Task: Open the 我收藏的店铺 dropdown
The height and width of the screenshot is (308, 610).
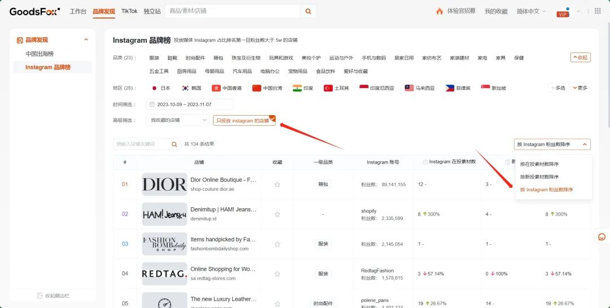Action: (x=178, y=120)
